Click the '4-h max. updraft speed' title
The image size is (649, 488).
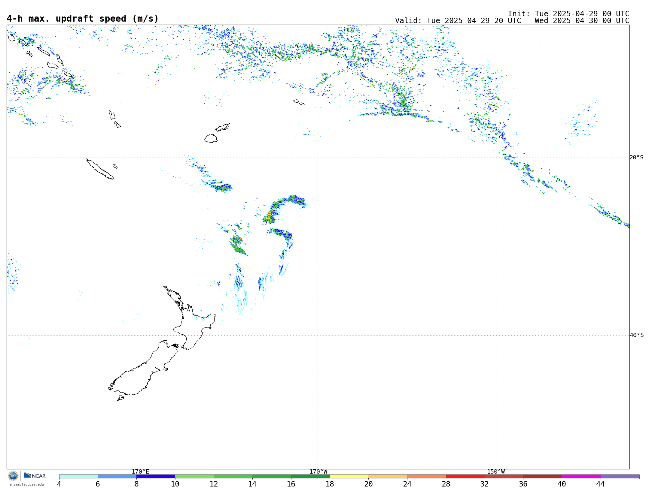pyautogui.click(x=83, y=19)
